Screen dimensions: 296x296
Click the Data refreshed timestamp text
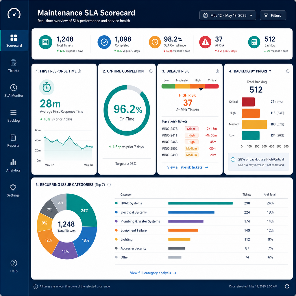[253, 286]
